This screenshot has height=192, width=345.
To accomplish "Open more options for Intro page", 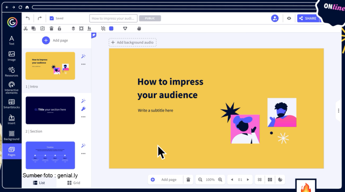I will tap(83, 64).
